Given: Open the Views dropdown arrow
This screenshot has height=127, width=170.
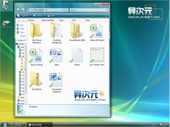Looking at the screenshot, I should 45,16.
